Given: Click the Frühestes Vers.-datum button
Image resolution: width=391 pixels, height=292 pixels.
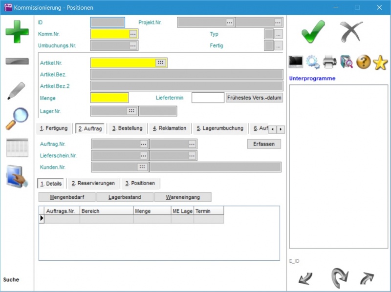Looking at the screenshot, I should coord(255,98).
